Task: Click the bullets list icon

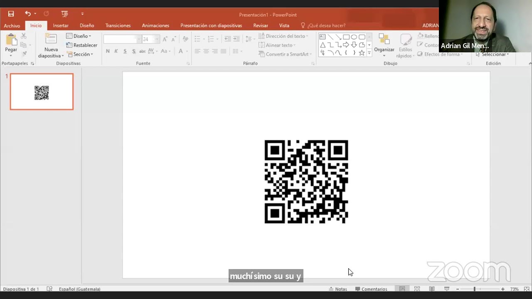Action: [197, 39]
